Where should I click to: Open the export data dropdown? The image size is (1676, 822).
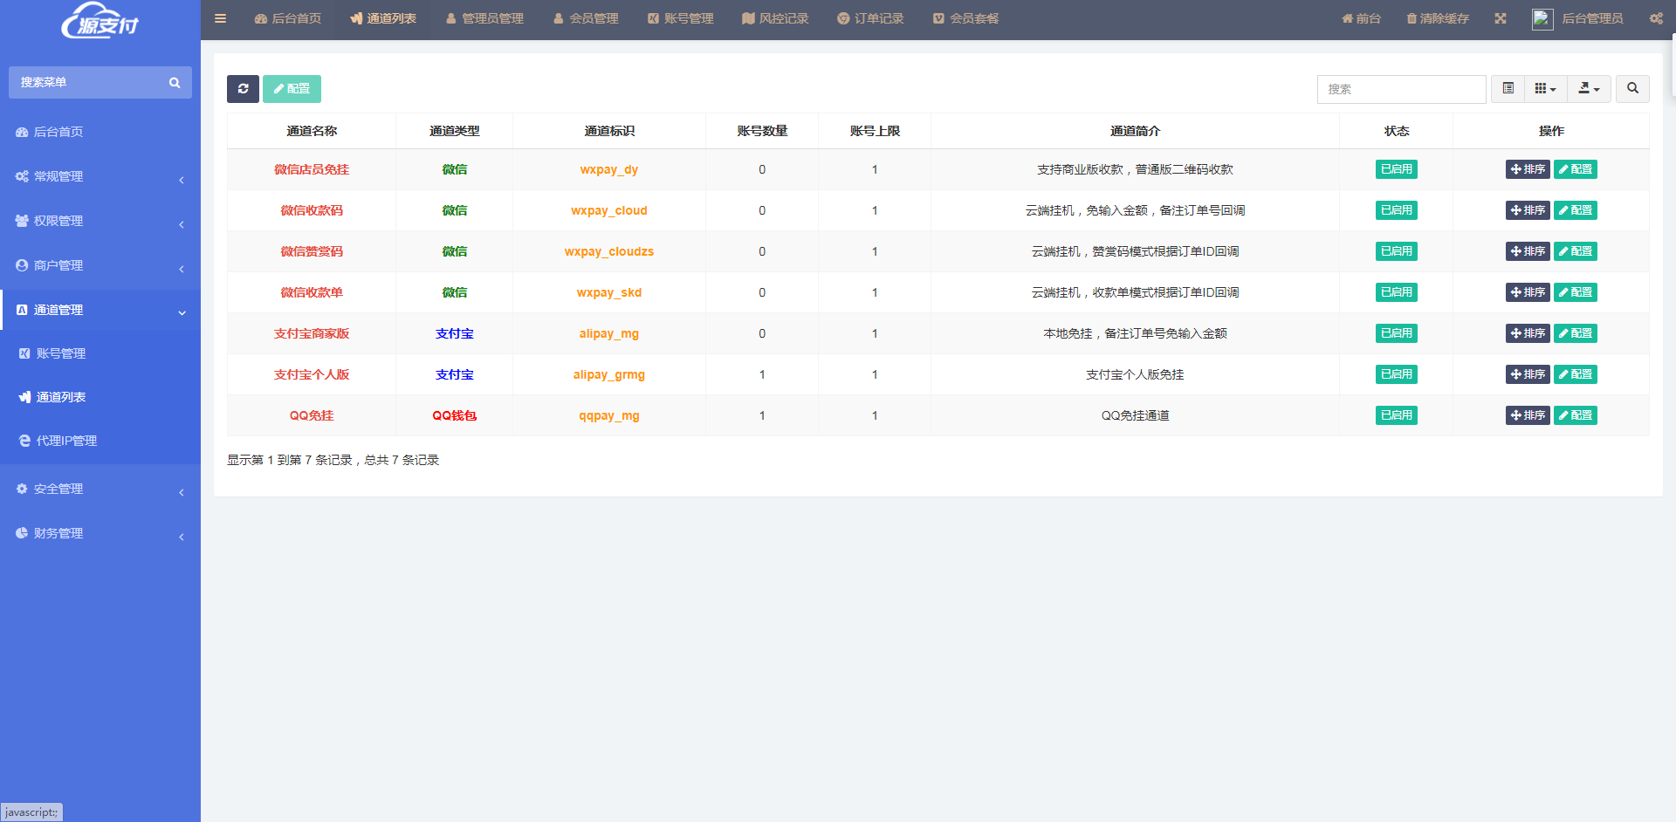click(1589, 88)
